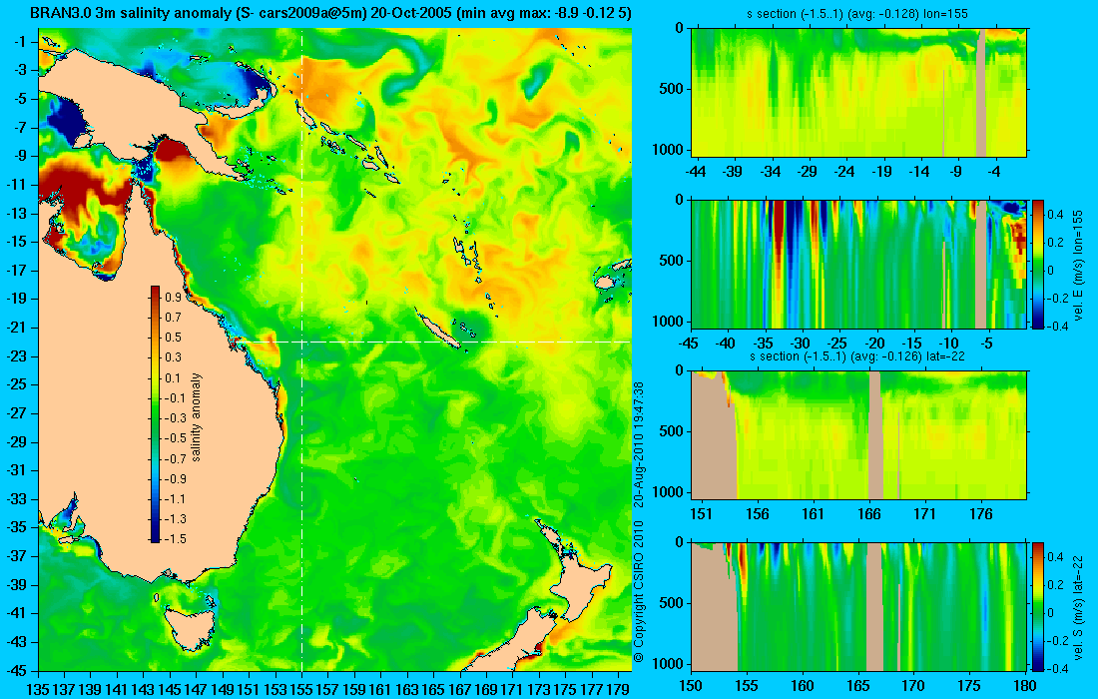This screenshot has height=699, width=1098.
Task: Click the '166' tick on lat=-22 salinity section
Action: click(x=869, y=514)
